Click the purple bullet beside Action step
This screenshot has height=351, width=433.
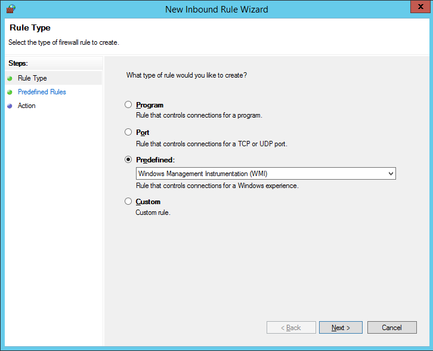[10, 106]
